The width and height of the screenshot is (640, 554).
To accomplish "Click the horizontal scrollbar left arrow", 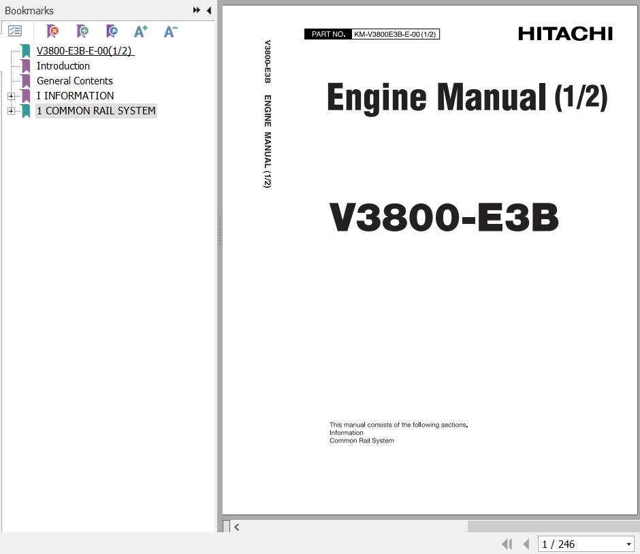I will 237,527.
